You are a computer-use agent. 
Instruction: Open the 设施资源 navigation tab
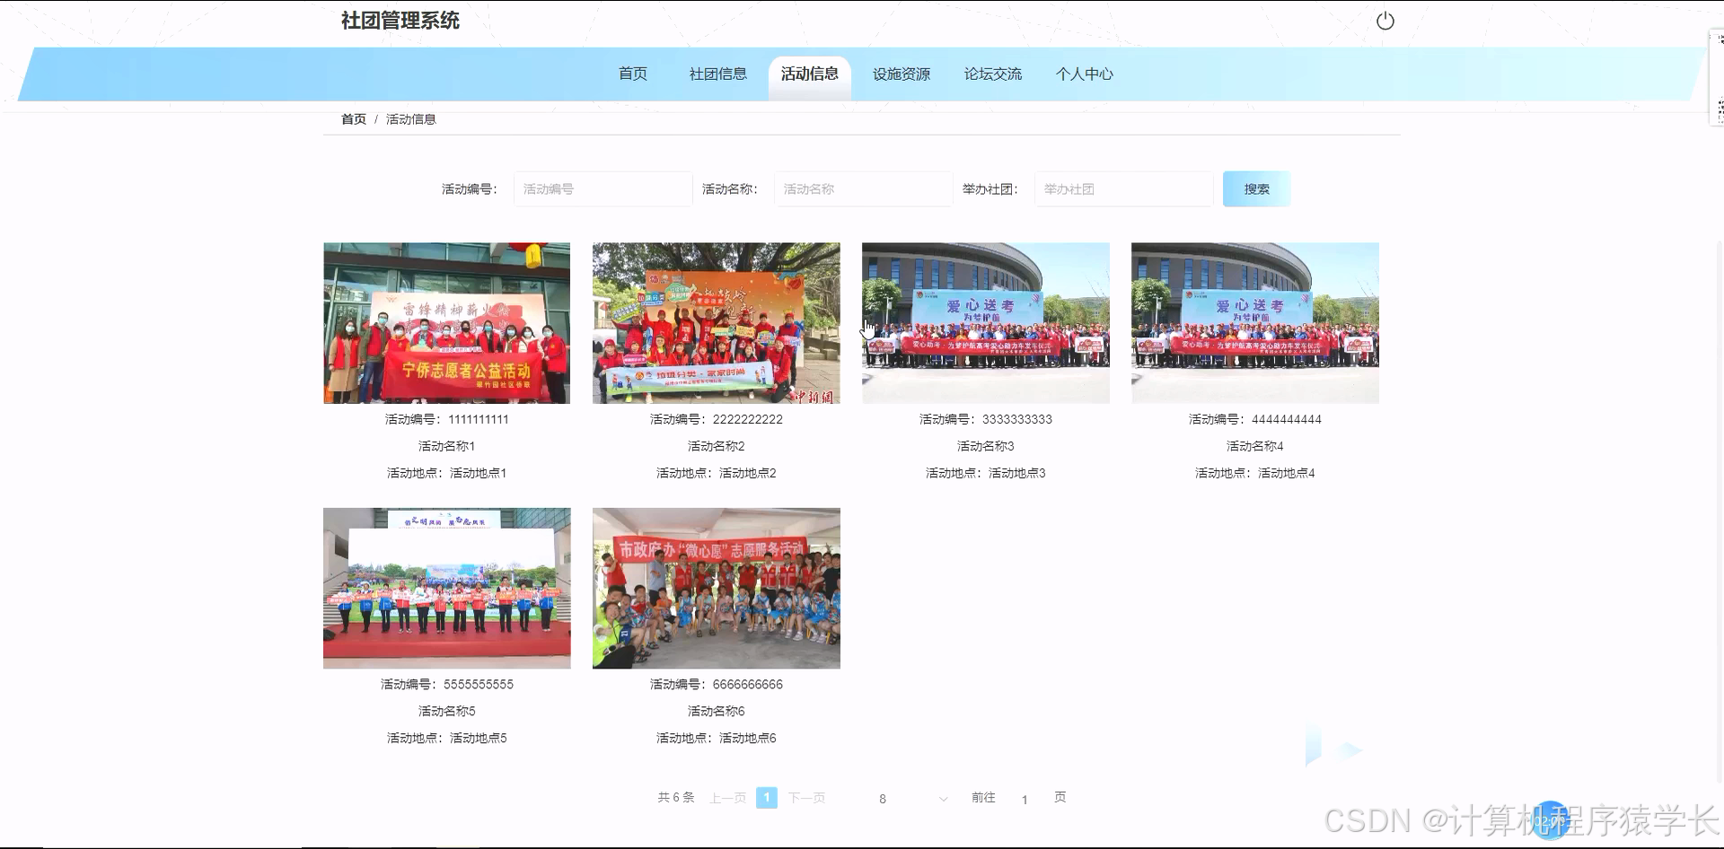[x=902, y=74]
